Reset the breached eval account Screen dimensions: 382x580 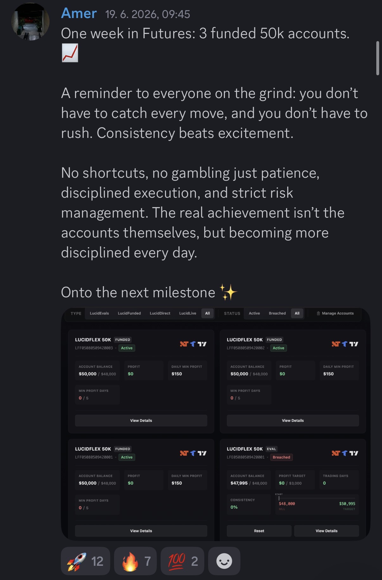[259, 531]
